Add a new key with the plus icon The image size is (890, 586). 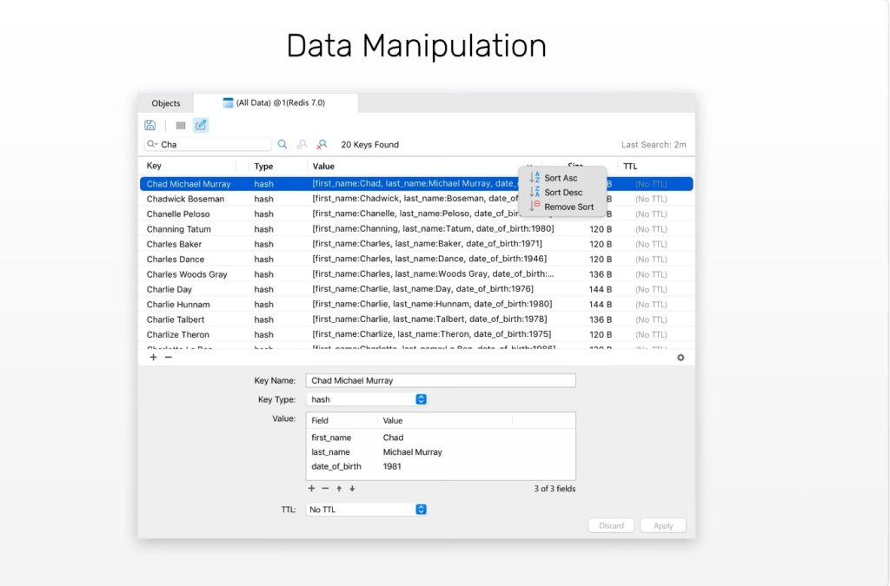[154, 357]
